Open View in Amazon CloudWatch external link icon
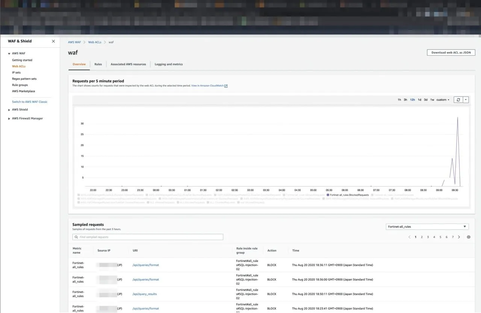The image size is (481, 313). pyautogui.click(x=225, y=86)
